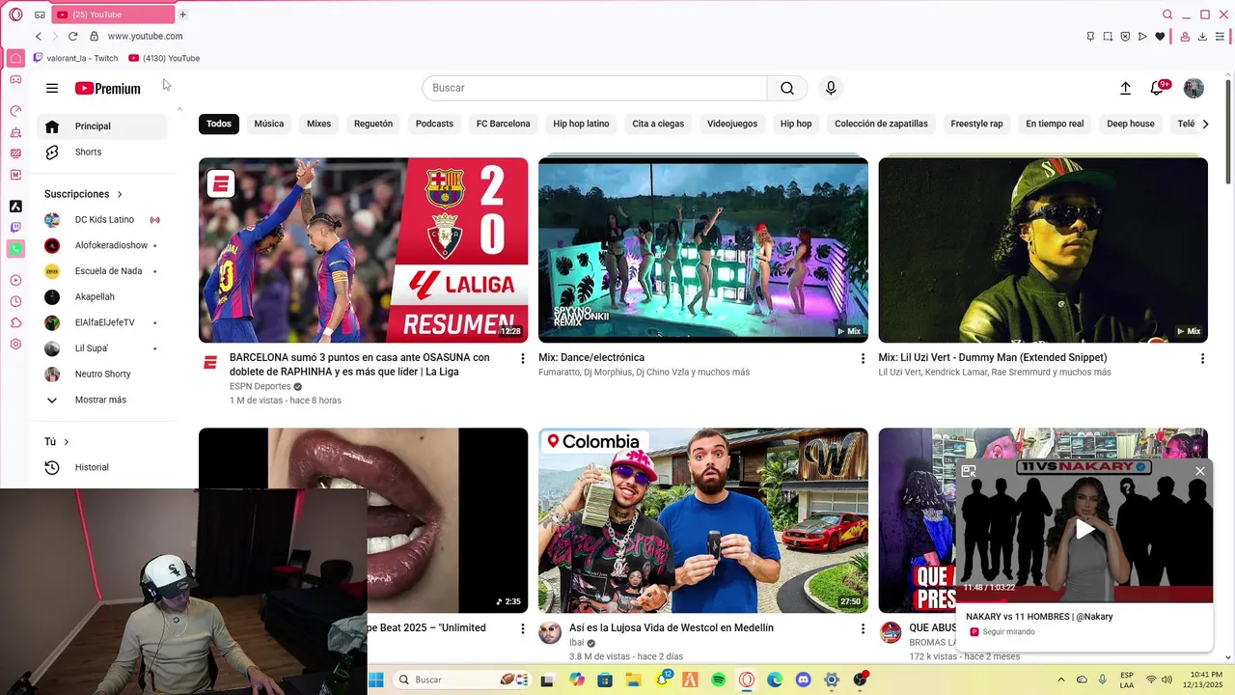This screenshot has width=1235, height=695.
Task: Open Twitch in Opera sidebar
Action: (15, 228)
